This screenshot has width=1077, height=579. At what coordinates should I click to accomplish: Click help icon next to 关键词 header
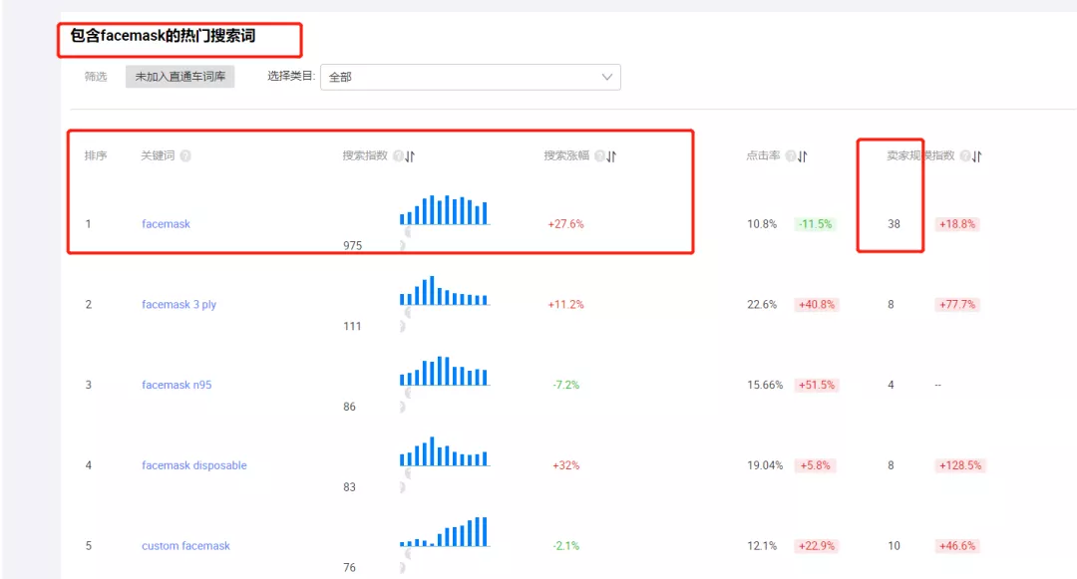185,156
